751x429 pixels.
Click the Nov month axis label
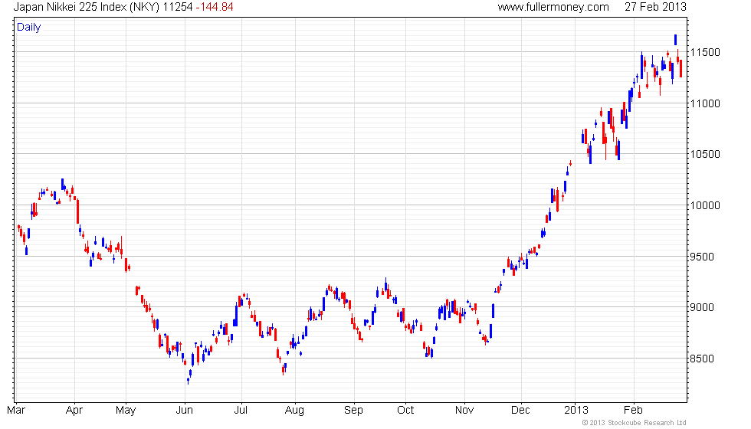[x=464, y=411]
